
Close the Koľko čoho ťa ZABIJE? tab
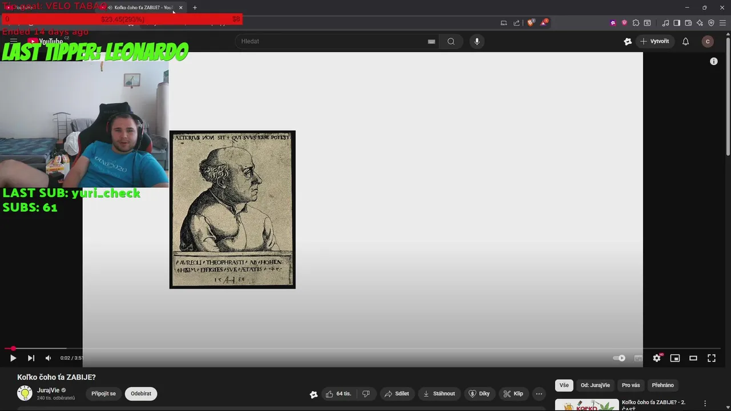(x=180, y=7)
